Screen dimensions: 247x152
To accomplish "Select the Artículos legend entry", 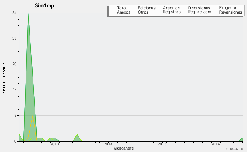I will 171,8.
